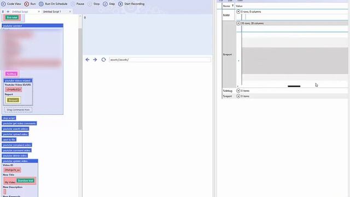Viewport: 350px width, 197px height.
Task: Click the Pause icon in the toolbar
Action: coord(73,4)
